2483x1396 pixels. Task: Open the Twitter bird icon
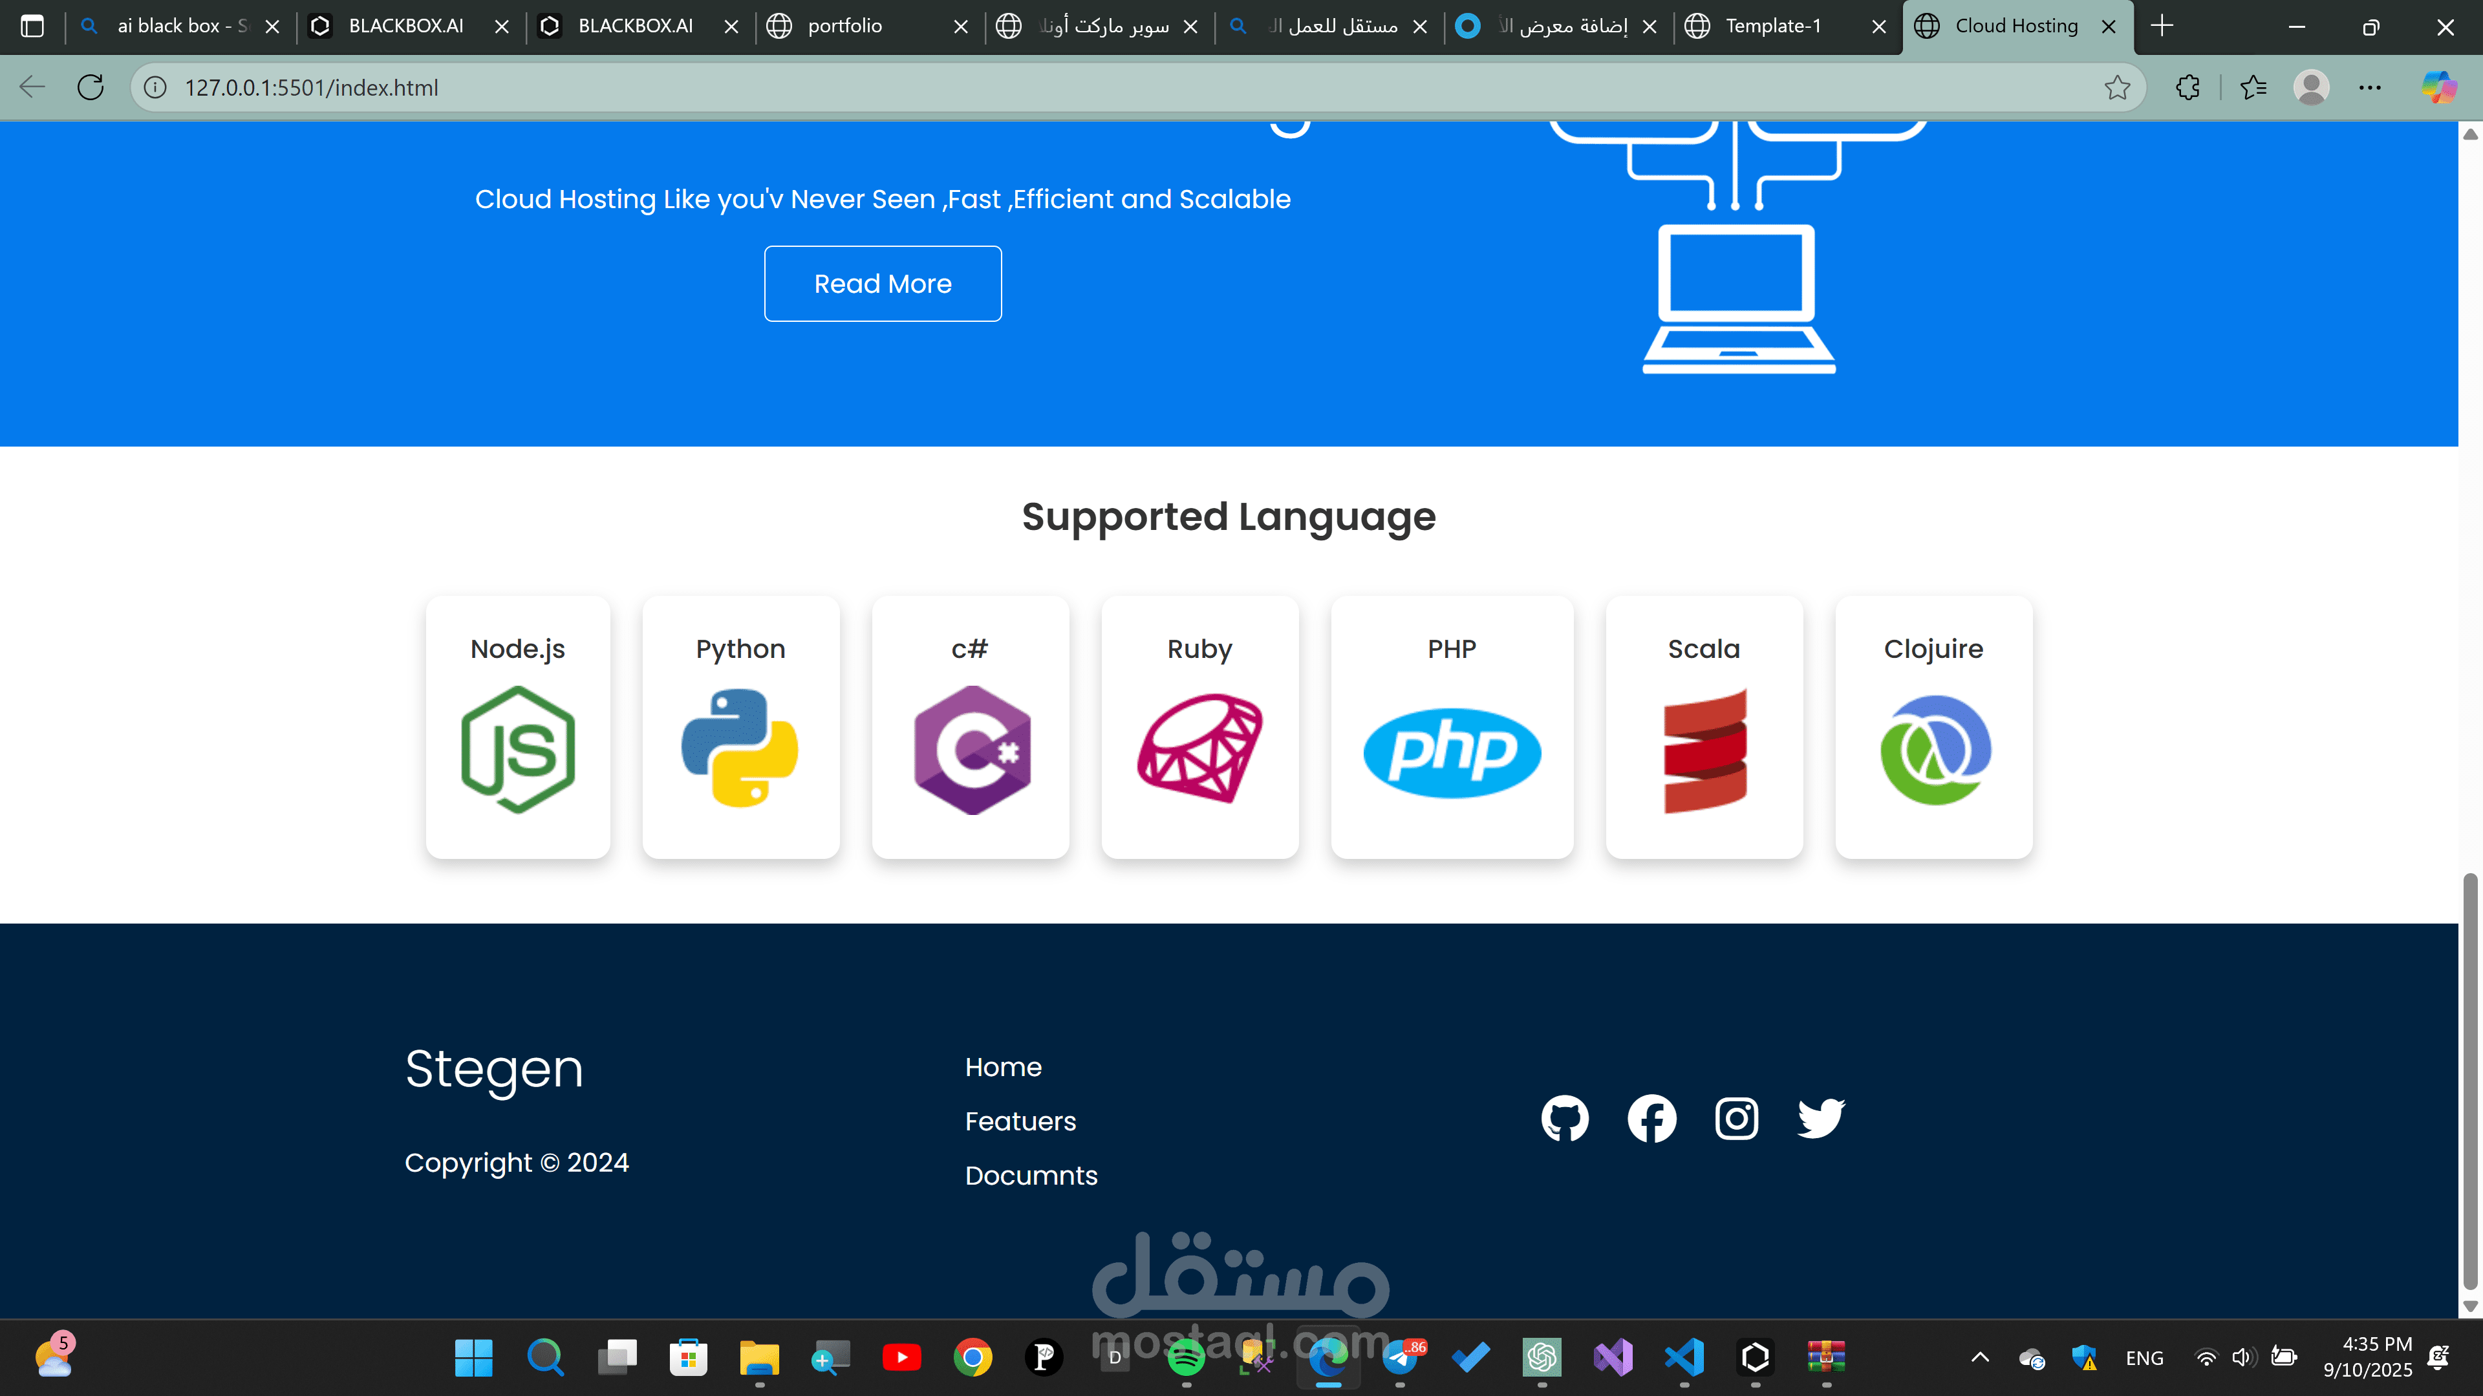[1820, 1117]
